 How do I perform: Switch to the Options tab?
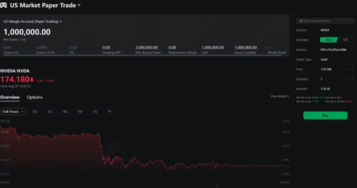point(35,97)
